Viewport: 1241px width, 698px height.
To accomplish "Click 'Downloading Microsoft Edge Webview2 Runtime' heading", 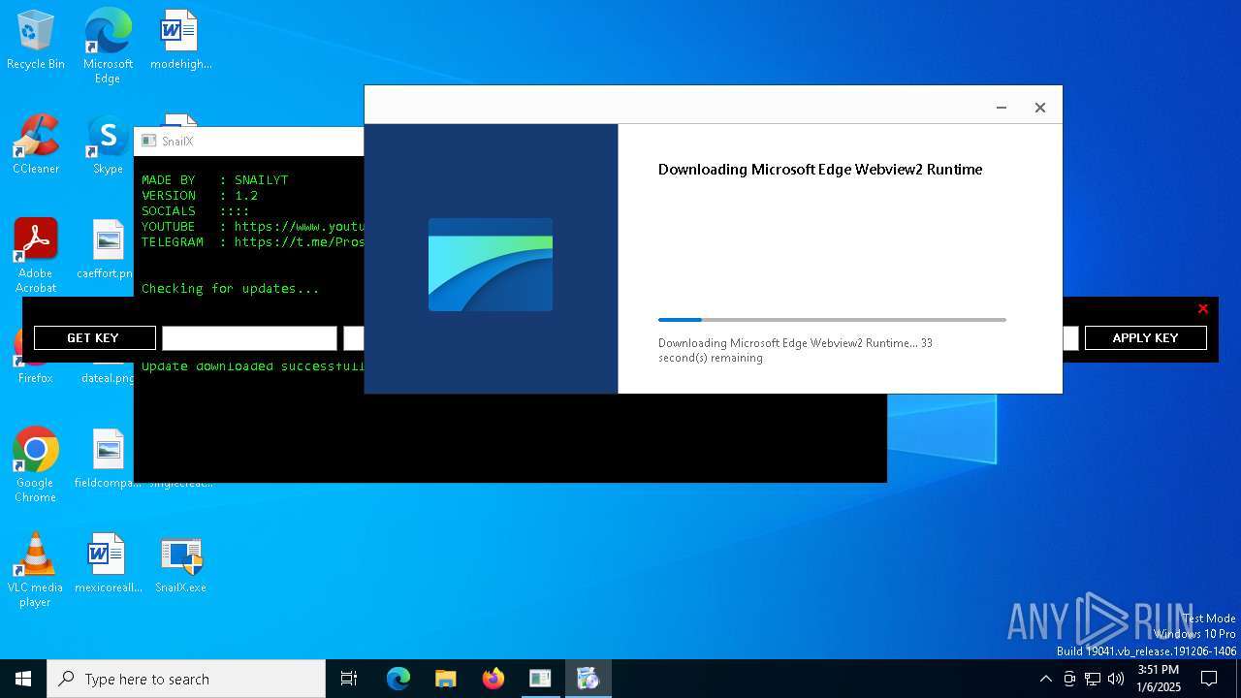I will 820,170.
